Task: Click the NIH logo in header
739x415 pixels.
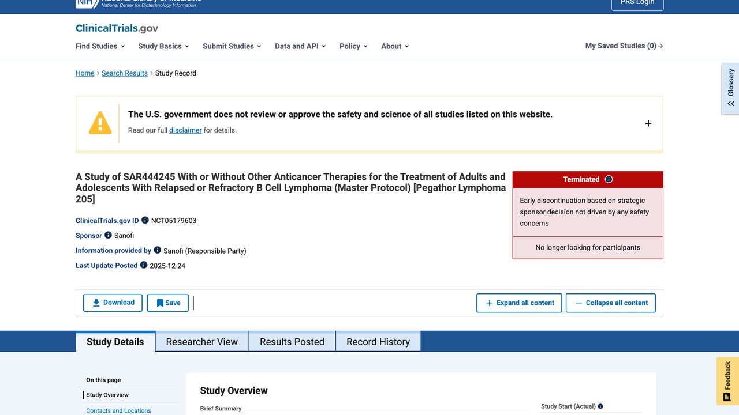Action: pos(87,3)
